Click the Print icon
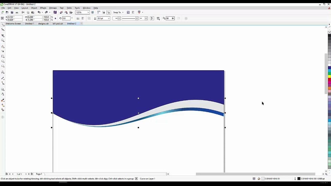 (17, 12)
